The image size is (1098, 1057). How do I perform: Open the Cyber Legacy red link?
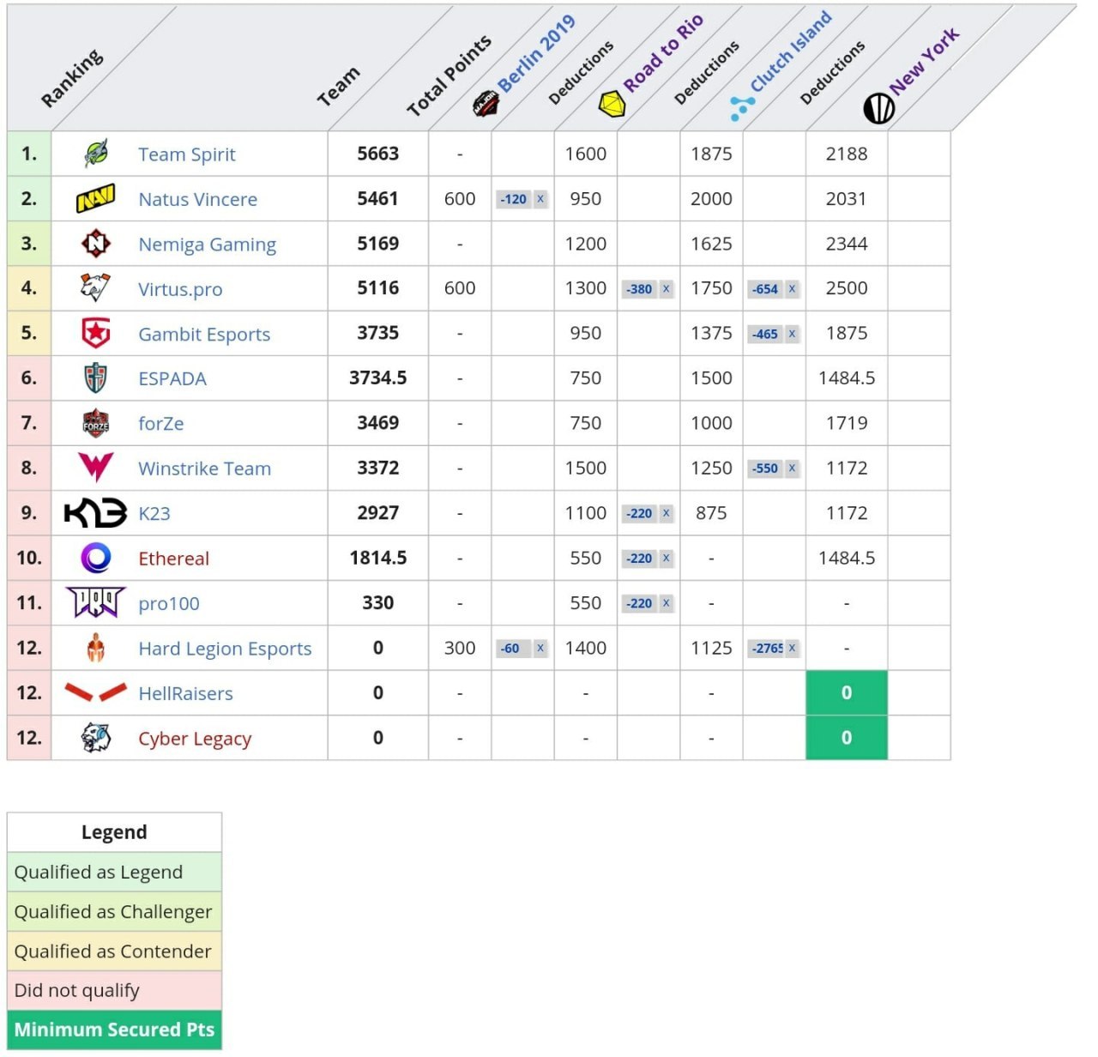(x=195, y=739)
